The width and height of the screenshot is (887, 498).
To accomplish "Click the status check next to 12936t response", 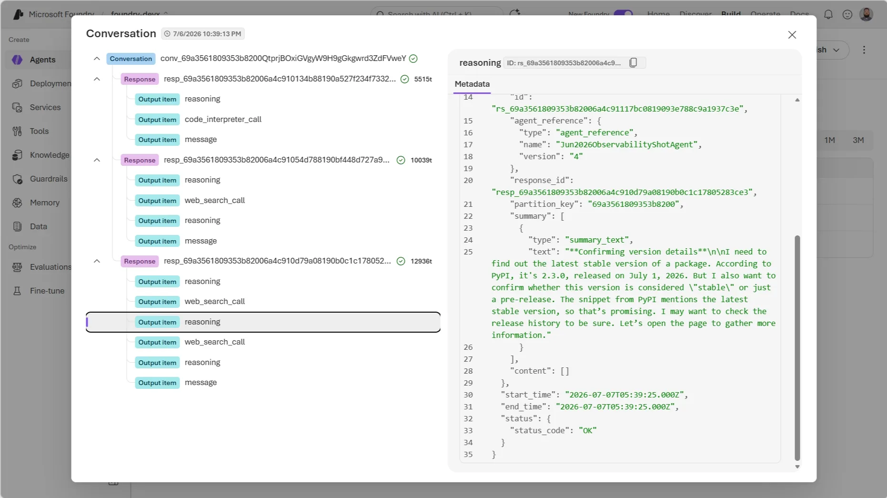I will [401, 261].
